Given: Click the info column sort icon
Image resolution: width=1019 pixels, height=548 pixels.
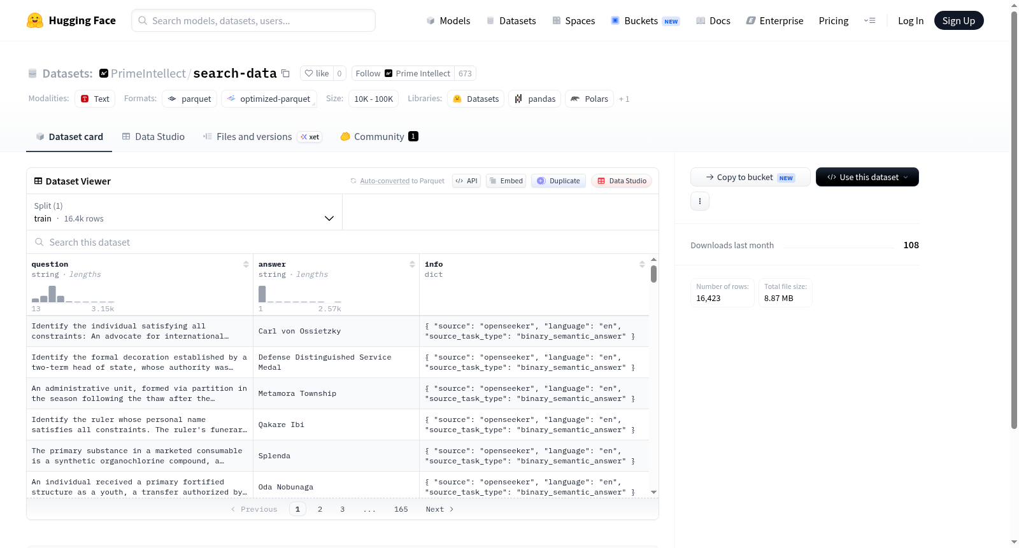Looking at the screenshot, I should (642, 264).
